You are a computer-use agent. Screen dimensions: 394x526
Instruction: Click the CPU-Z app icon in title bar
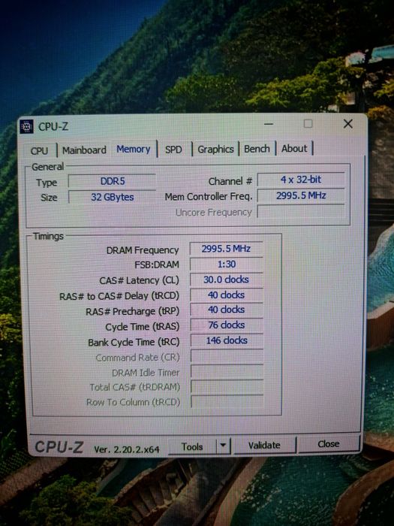[x=27, y=127]
